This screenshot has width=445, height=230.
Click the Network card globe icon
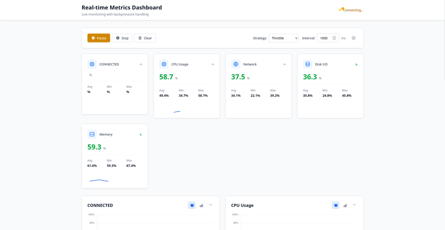(236, 64)
